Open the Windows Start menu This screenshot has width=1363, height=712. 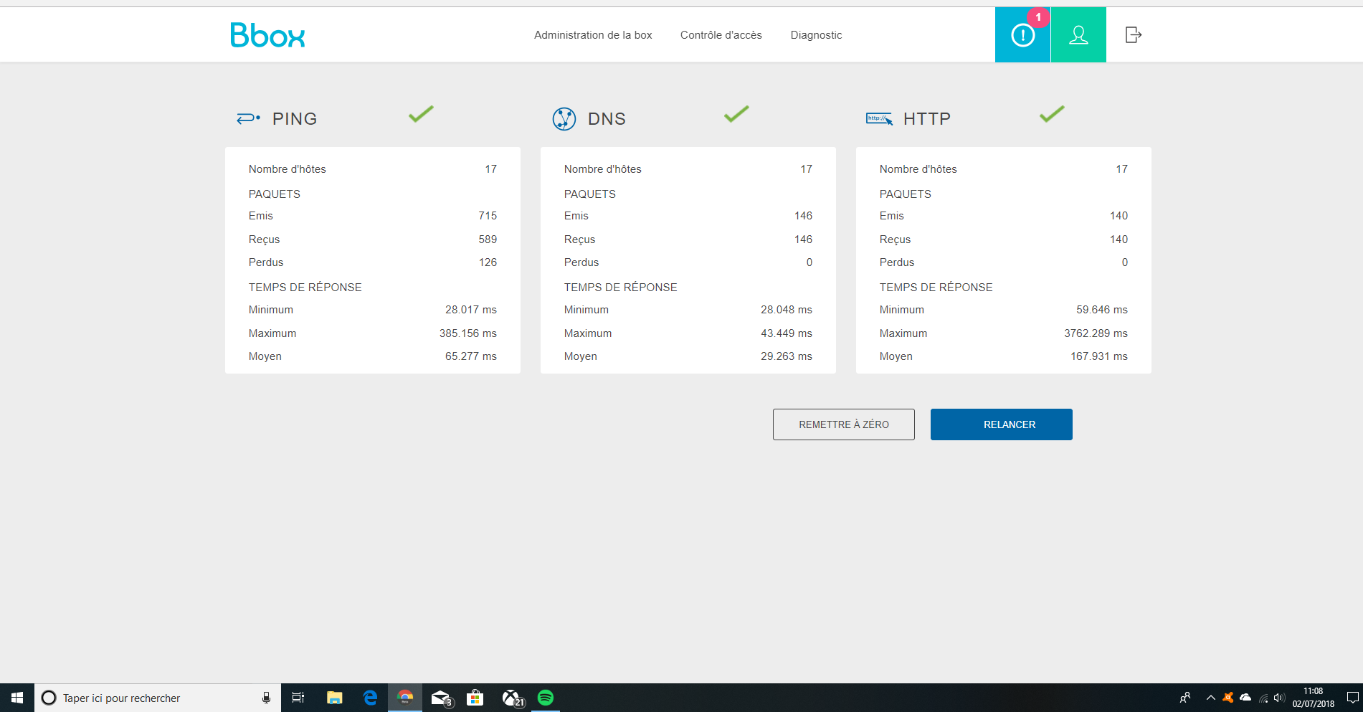click(17, 698)
